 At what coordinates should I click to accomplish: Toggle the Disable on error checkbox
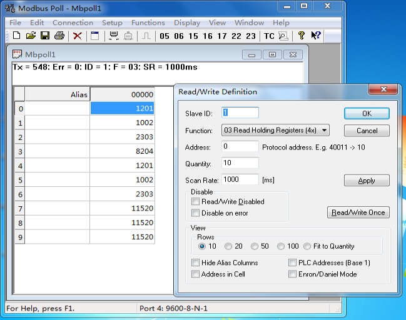coord(195,213)
